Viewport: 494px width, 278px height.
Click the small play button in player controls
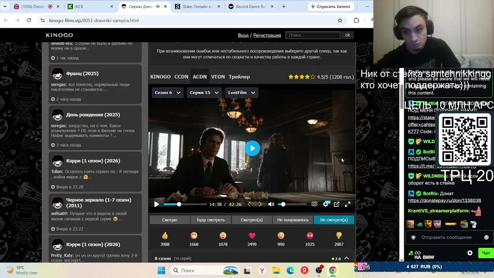(156, 204)
